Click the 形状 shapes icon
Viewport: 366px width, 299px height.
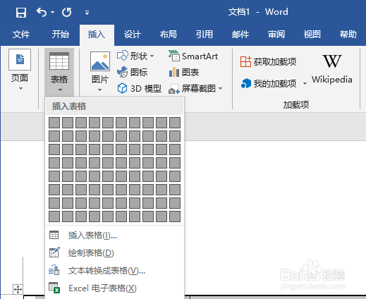tap(123, 56)
